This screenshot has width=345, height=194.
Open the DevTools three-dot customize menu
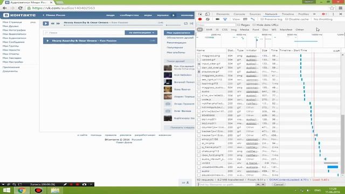(333, 14)
